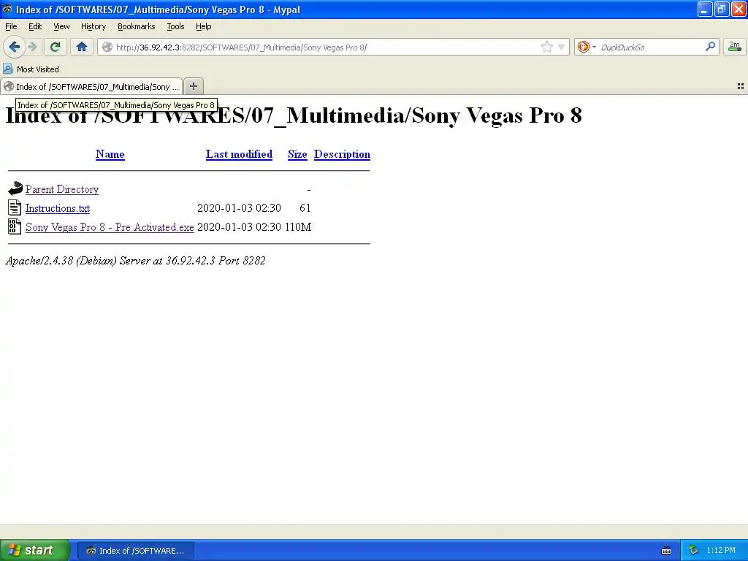
Task: Reload the page with the refresh icon
Action: [x=56, y=47]
